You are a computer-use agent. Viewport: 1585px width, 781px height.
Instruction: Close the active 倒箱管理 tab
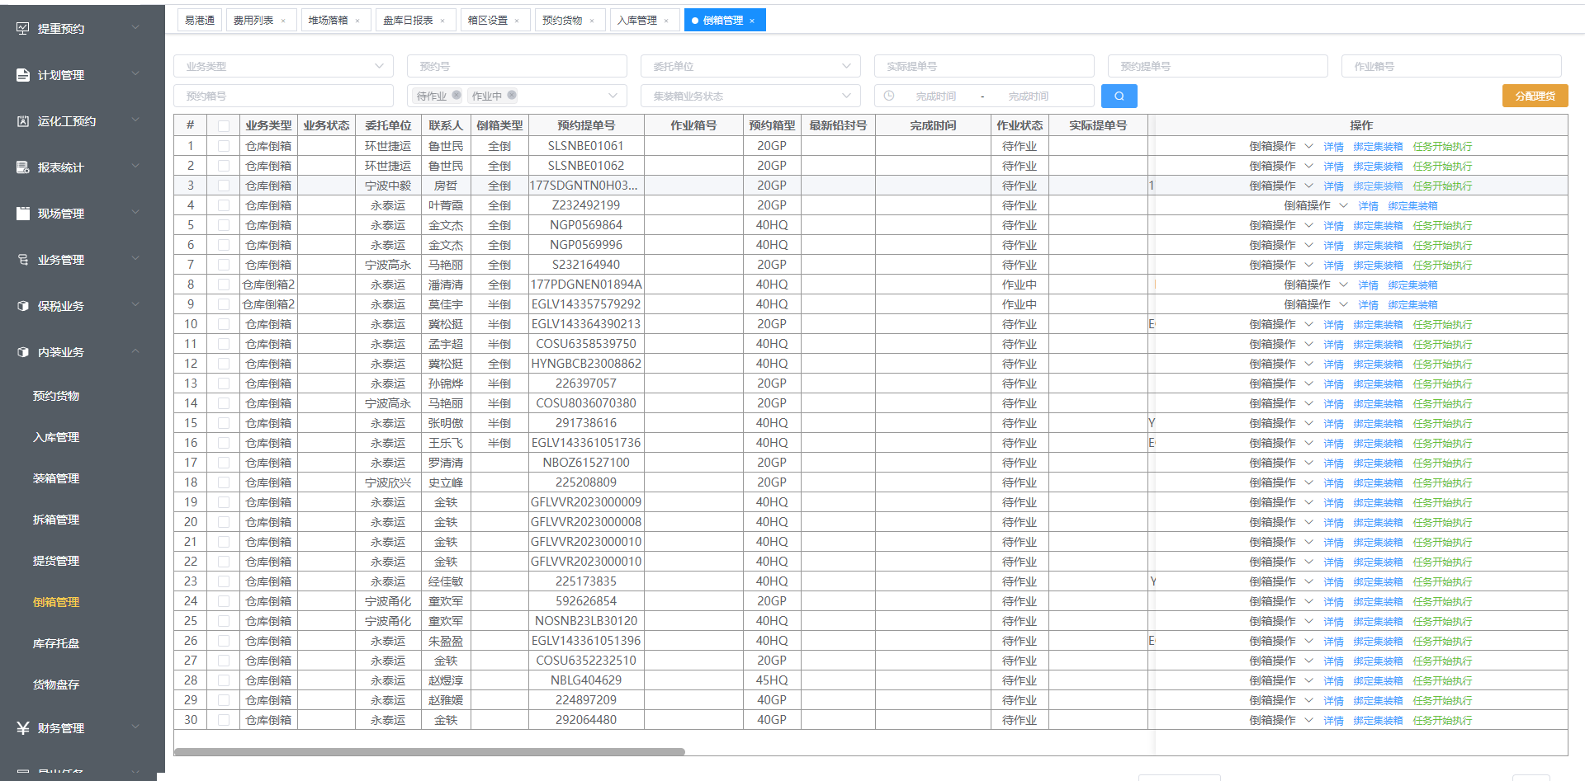pyautogui.click(x=752, y=21)
